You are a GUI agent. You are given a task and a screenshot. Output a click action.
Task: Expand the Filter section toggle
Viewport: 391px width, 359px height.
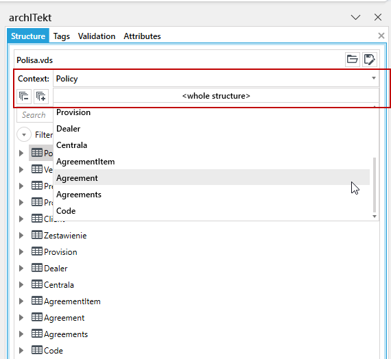[x=24, y=135]
